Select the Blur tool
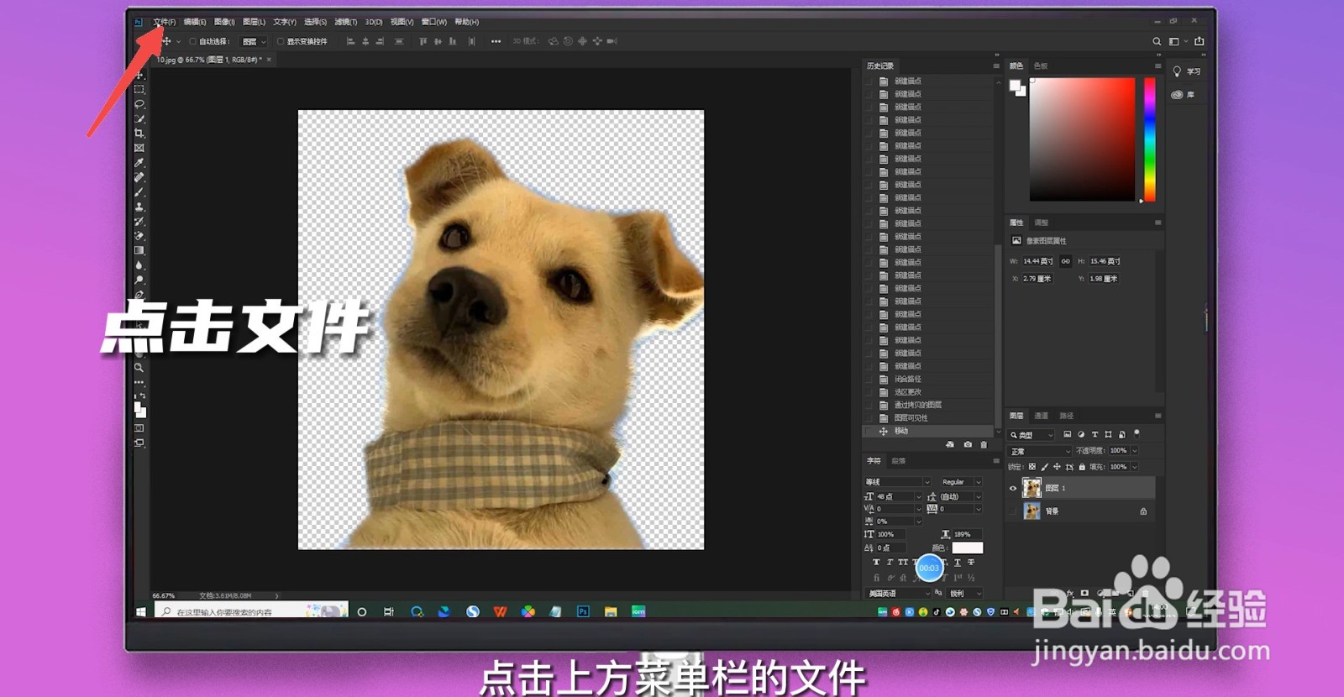Image resolution: width=1344 pixels, height=697 pixels. tap(139, 265)
